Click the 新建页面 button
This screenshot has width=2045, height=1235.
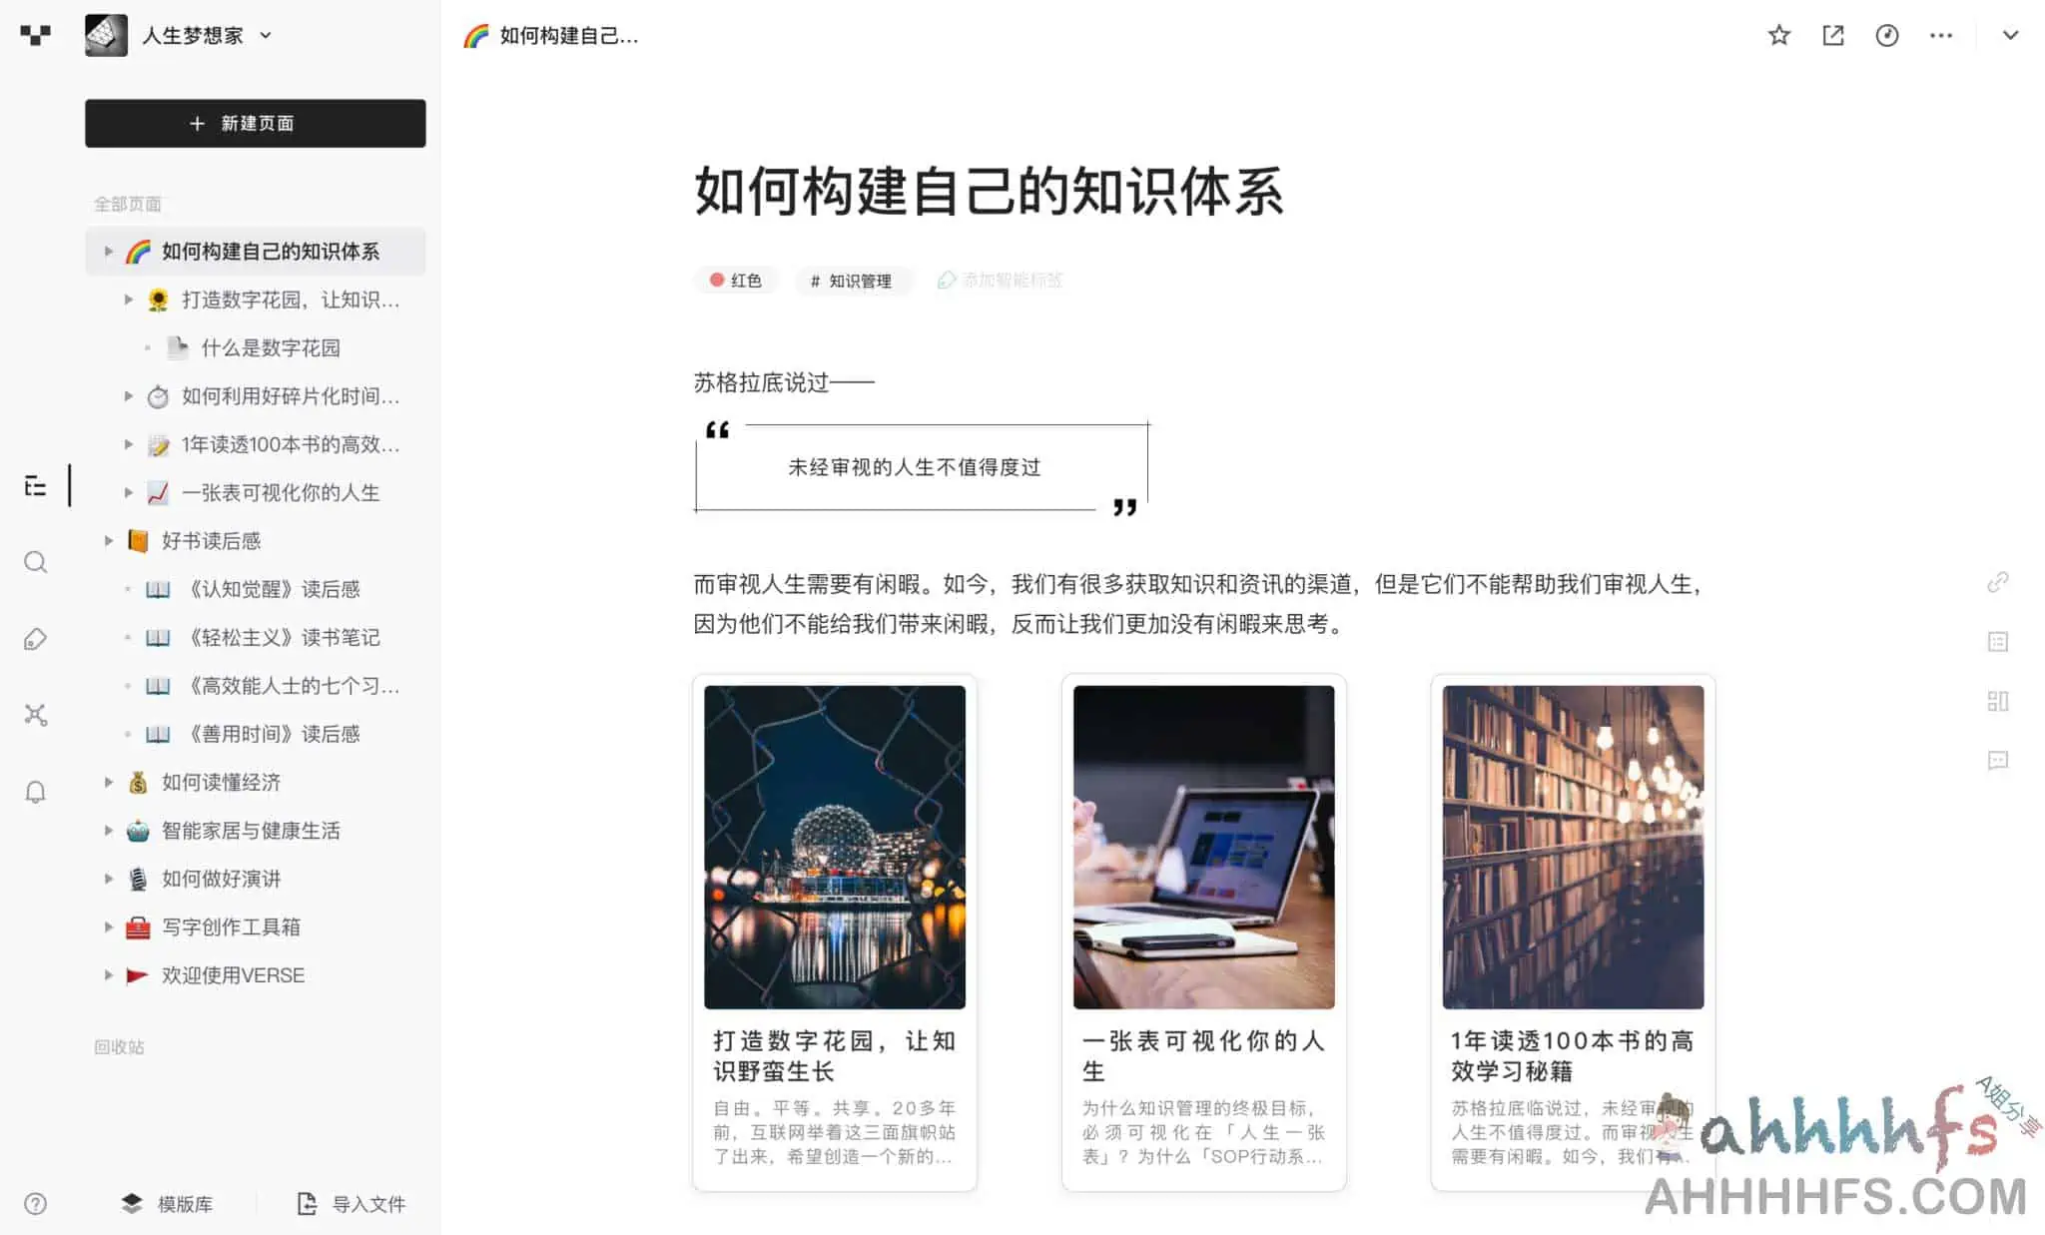[255, 123]
